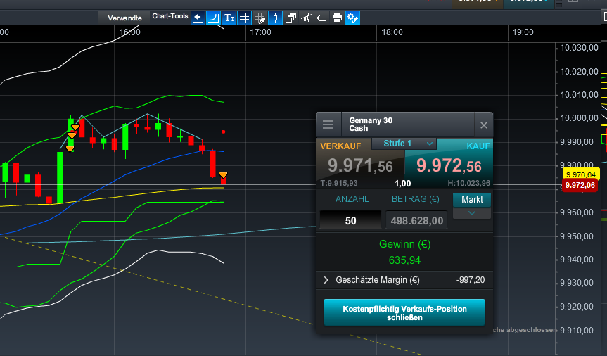Click the yellow 9.976,64 price label
Screen dimensions: 607x356
pos(581,174)
